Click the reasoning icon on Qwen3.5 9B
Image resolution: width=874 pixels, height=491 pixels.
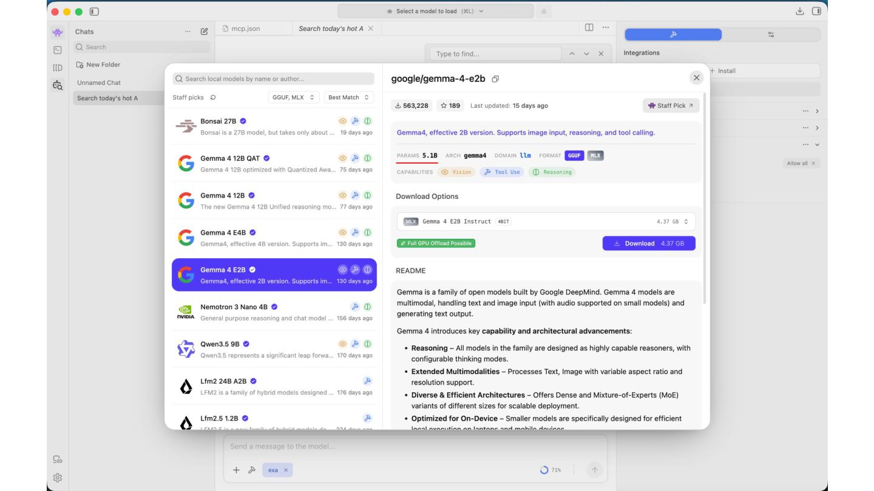coord(367,344)
